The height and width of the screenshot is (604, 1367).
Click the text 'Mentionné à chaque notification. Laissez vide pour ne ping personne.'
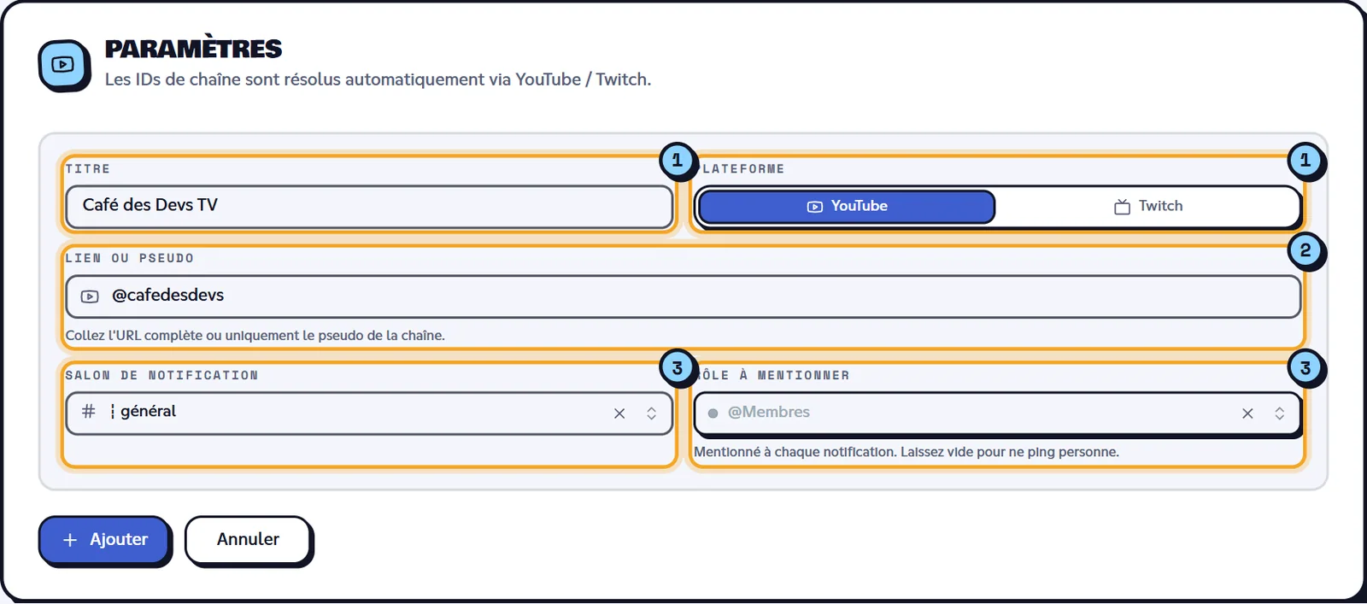tap(906, 452)
